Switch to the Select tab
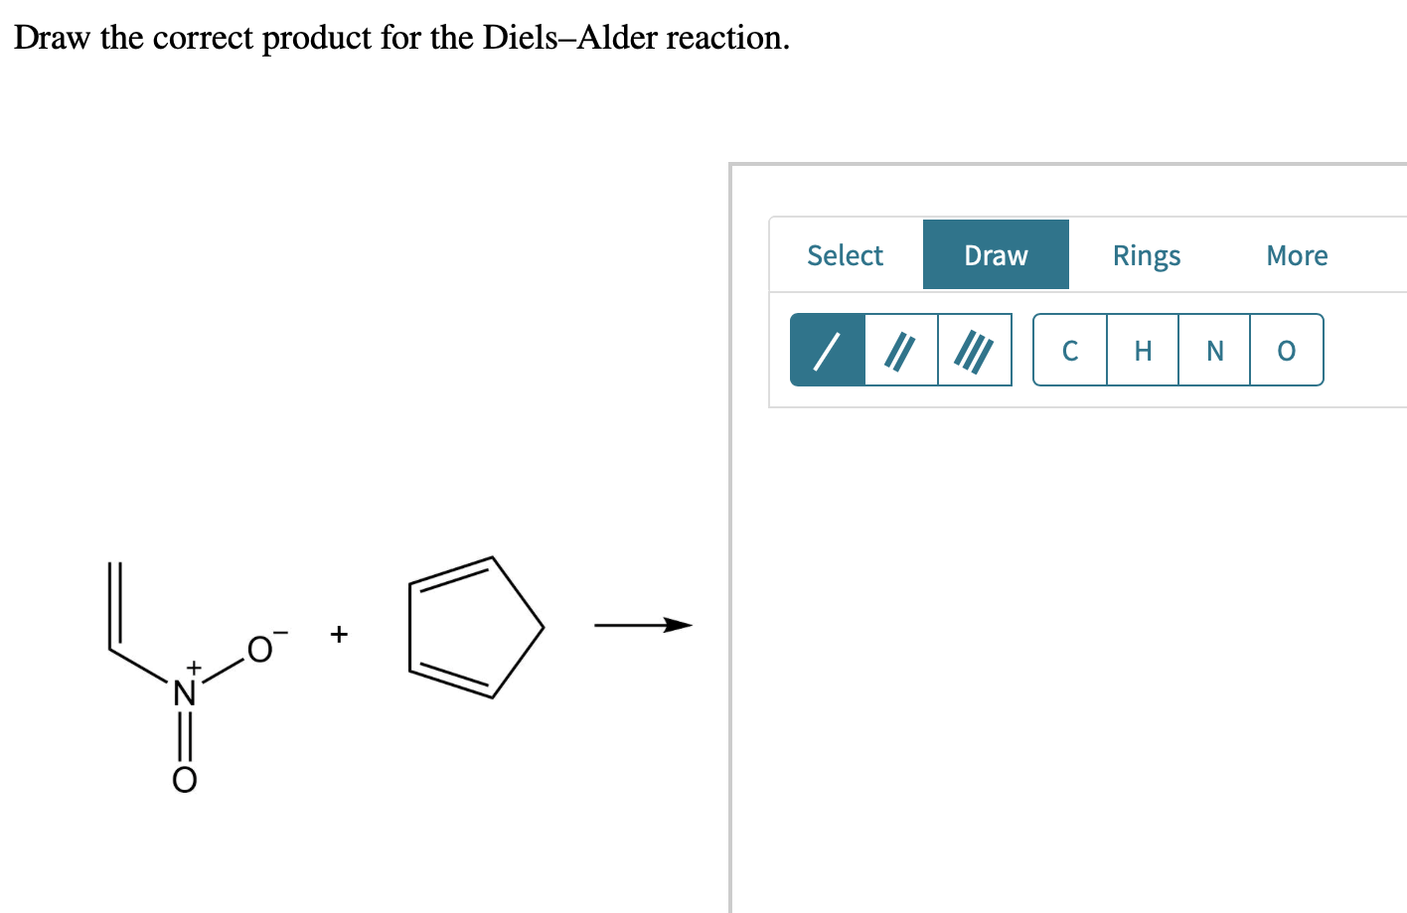Image resolution: width=1407 pixels, height=913 pixels. click(x=846, y=255)
